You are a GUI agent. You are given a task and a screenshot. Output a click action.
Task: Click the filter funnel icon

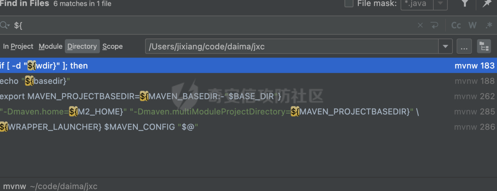[x=465, y=3]
